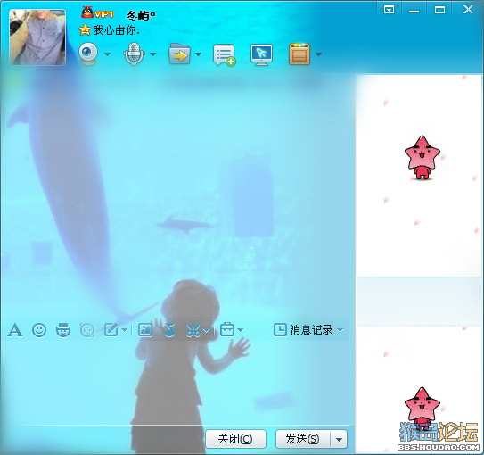Send a window shake nudge icon
The image size is (484, 455).
(87, 330)
